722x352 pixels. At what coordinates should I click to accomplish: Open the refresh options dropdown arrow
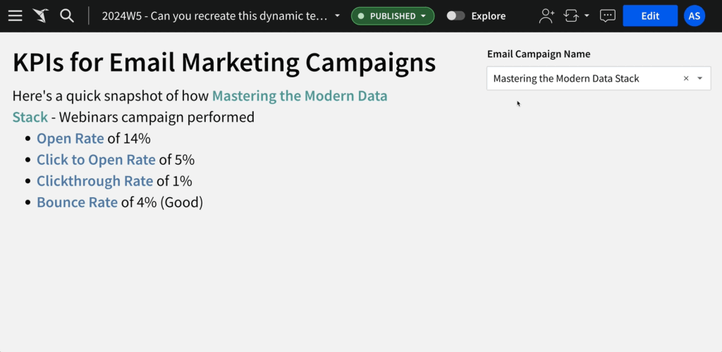click(x=587, y=15)
